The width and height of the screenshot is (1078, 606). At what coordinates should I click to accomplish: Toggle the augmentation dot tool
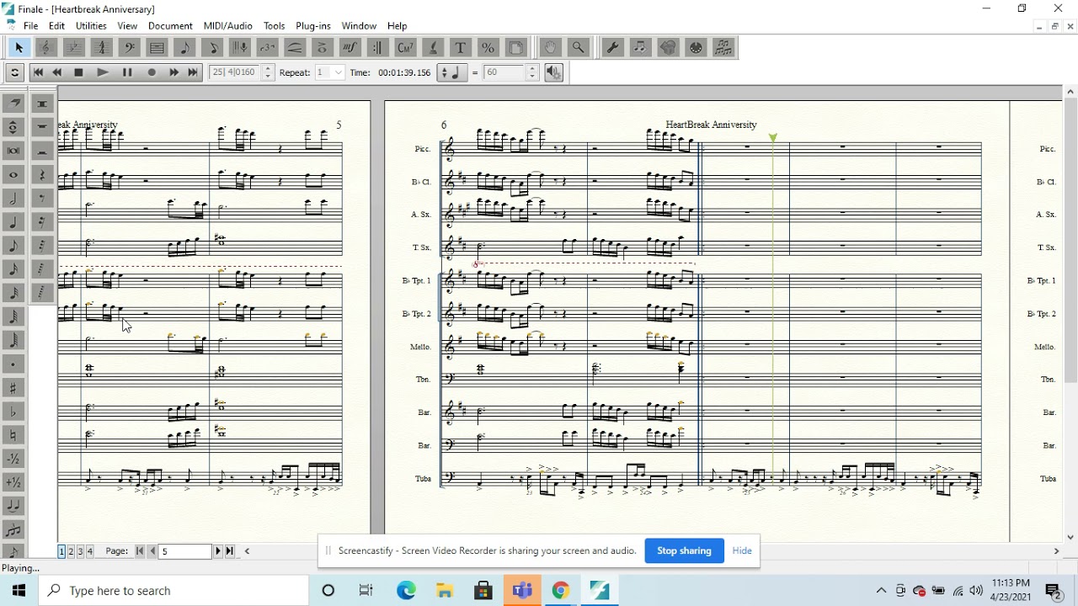point(13,364)
